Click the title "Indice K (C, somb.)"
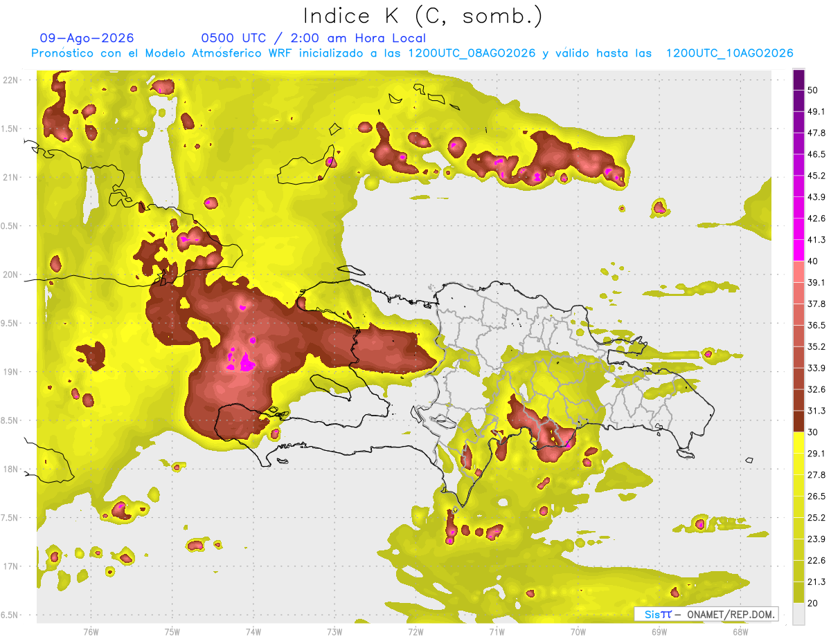Viewport: 831px width, 641px height. click(x=422, y=16)
